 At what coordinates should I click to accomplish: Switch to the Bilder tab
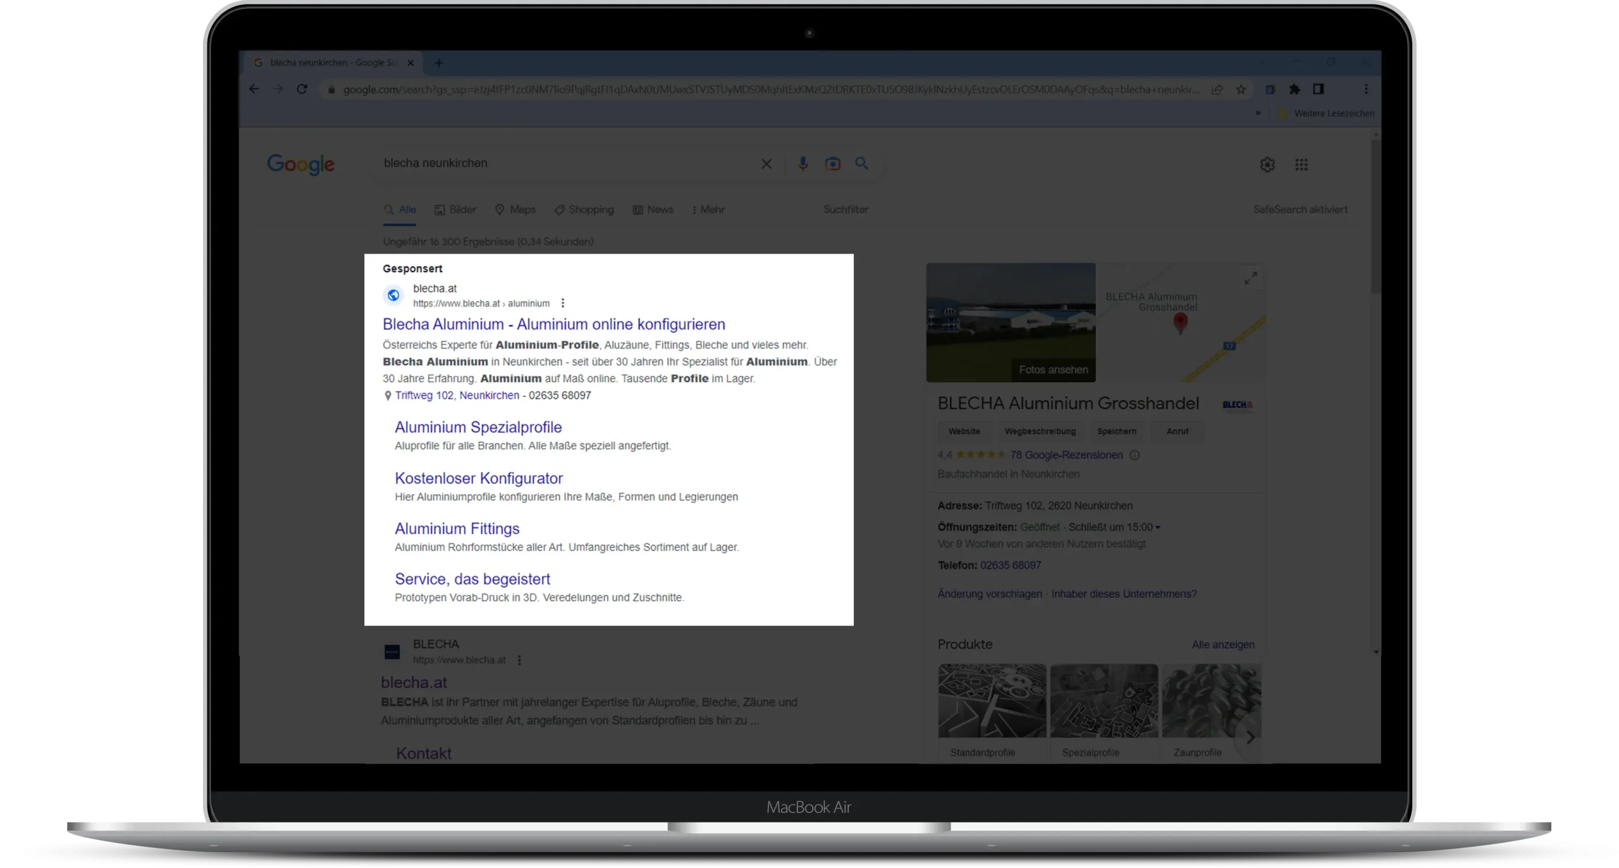[455, 209]
